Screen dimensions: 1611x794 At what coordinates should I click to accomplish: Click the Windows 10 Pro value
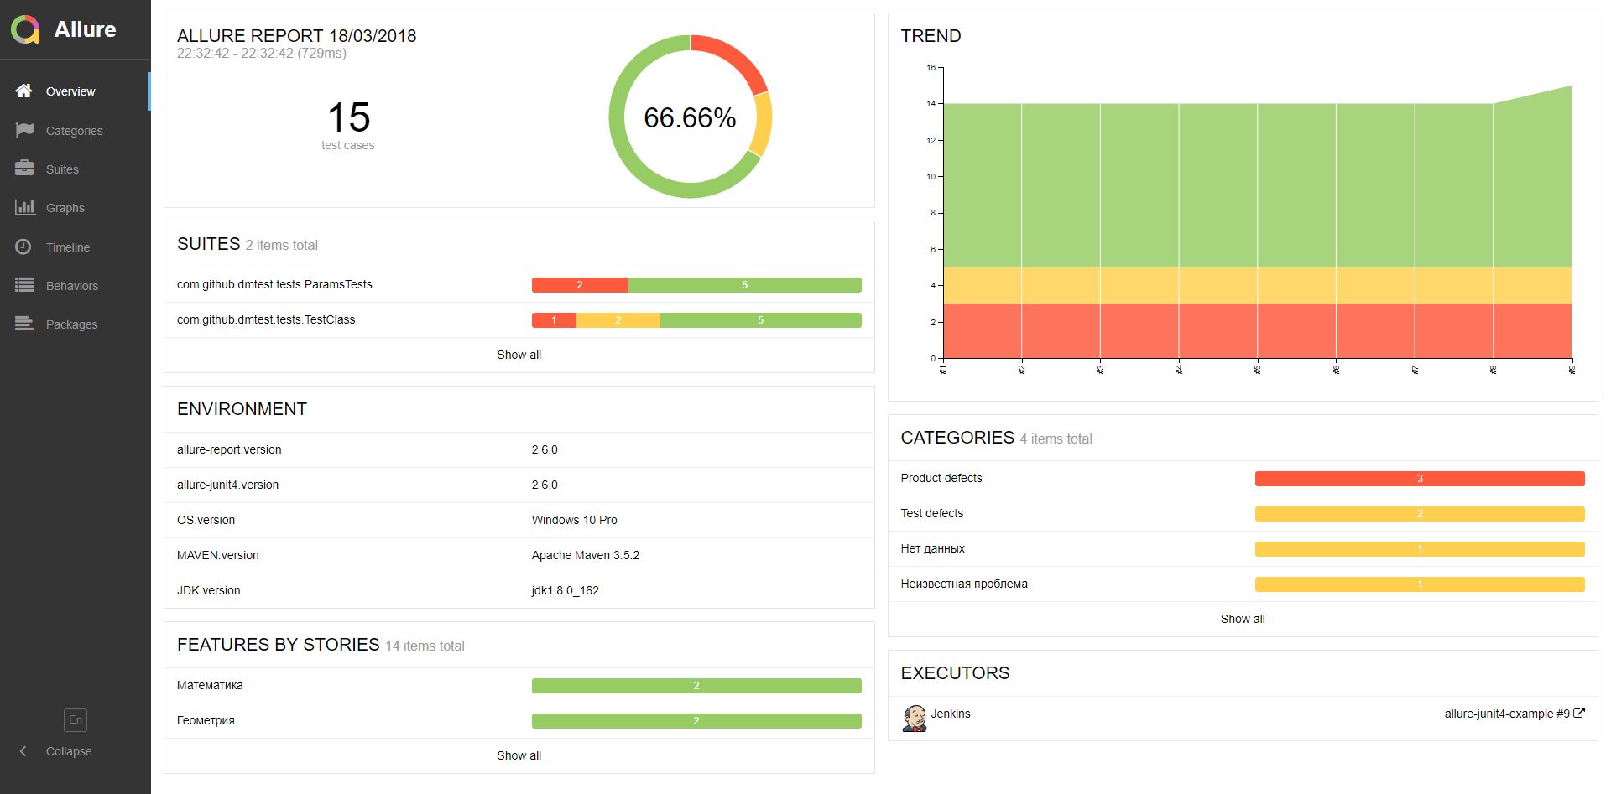tap(574, 520)
